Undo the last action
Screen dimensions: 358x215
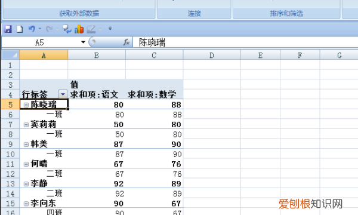pyautogui.click(x=32, y=29)
